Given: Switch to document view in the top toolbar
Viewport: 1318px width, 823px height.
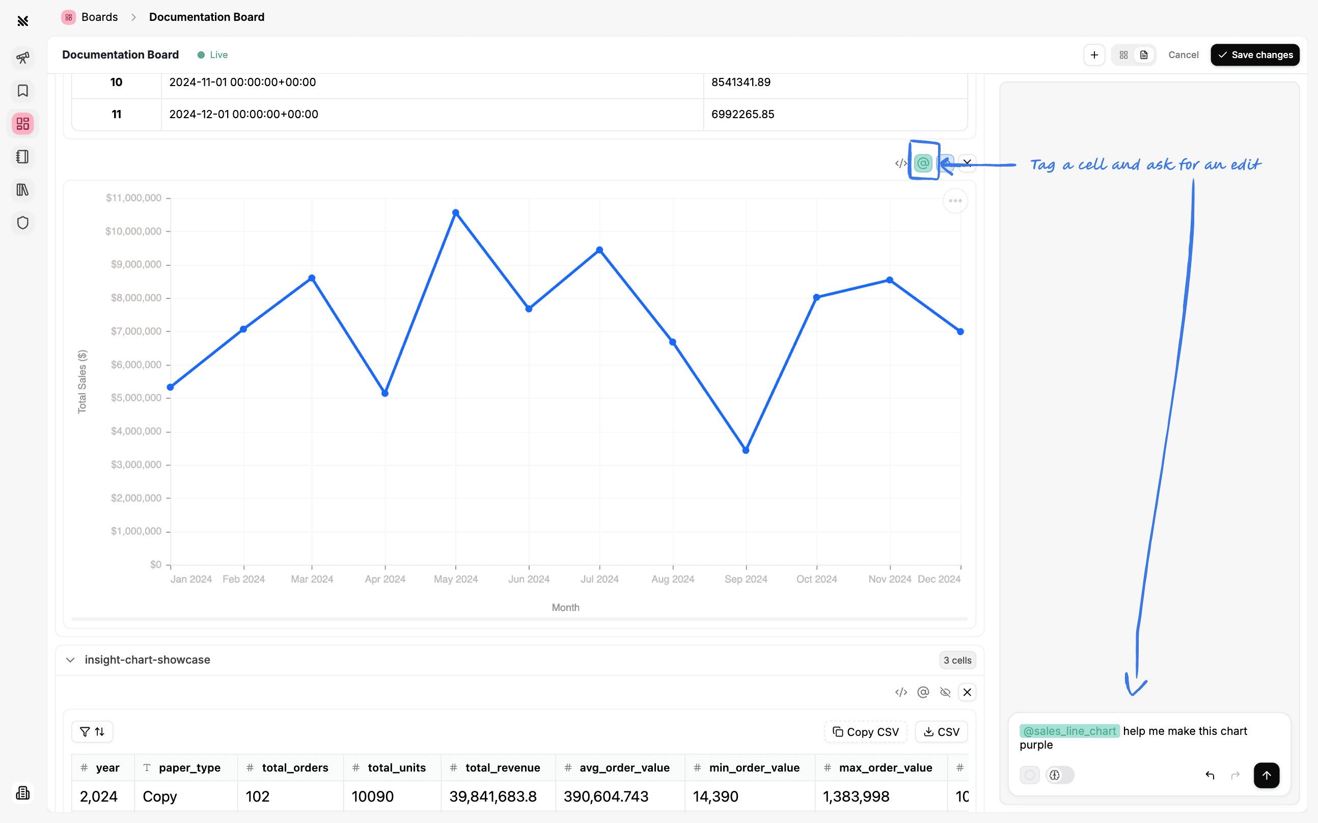Looking at the screenshot, I should (x=1143, y=54).
